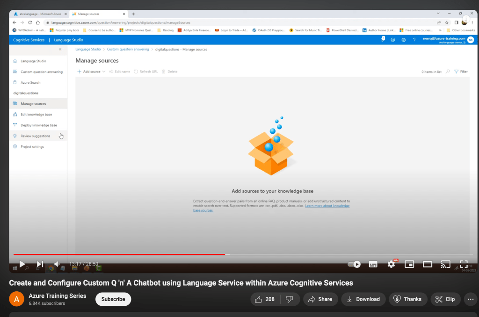Viewport: 479px width, 317px height.
Task: Open a new browser tab
Action: 133,14
